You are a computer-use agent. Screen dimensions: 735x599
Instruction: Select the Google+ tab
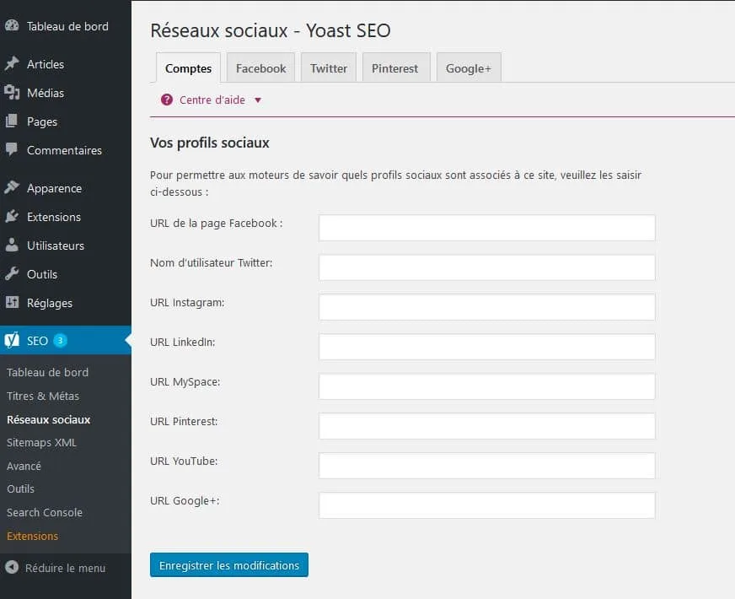[x=469, y=68]
